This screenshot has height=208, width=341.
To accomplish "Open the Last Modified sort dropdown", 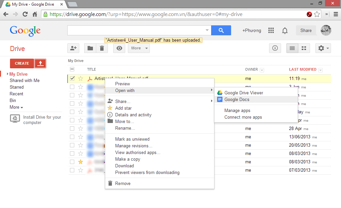I will pos(320,70).
